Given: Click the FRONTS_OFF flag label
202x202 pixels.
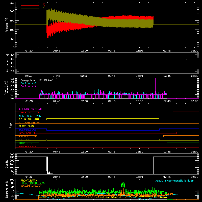Looking at the screenshot, I should tap(27, 143).
